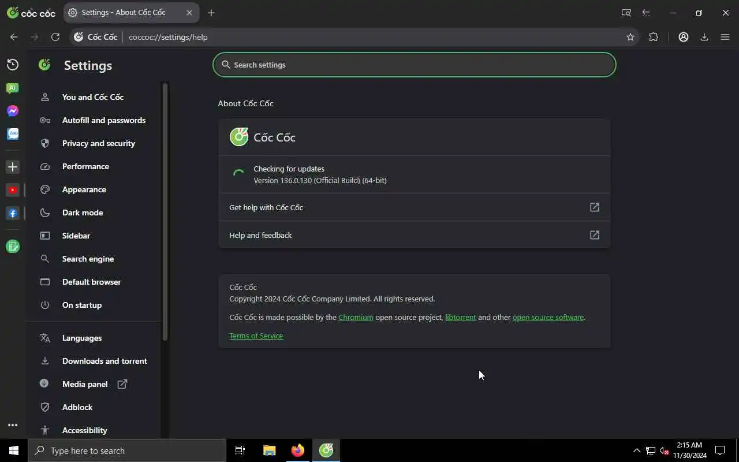Click the taskbar volume icon
739x462 pixels.
664,450
